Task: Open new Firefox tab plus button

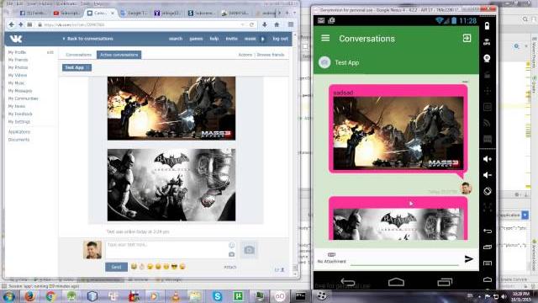Action: coord(287,13)
